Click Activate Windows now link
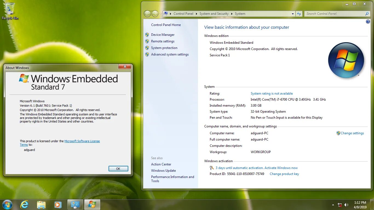This screenshot has width=374, height=210. (x=281, y=168)
